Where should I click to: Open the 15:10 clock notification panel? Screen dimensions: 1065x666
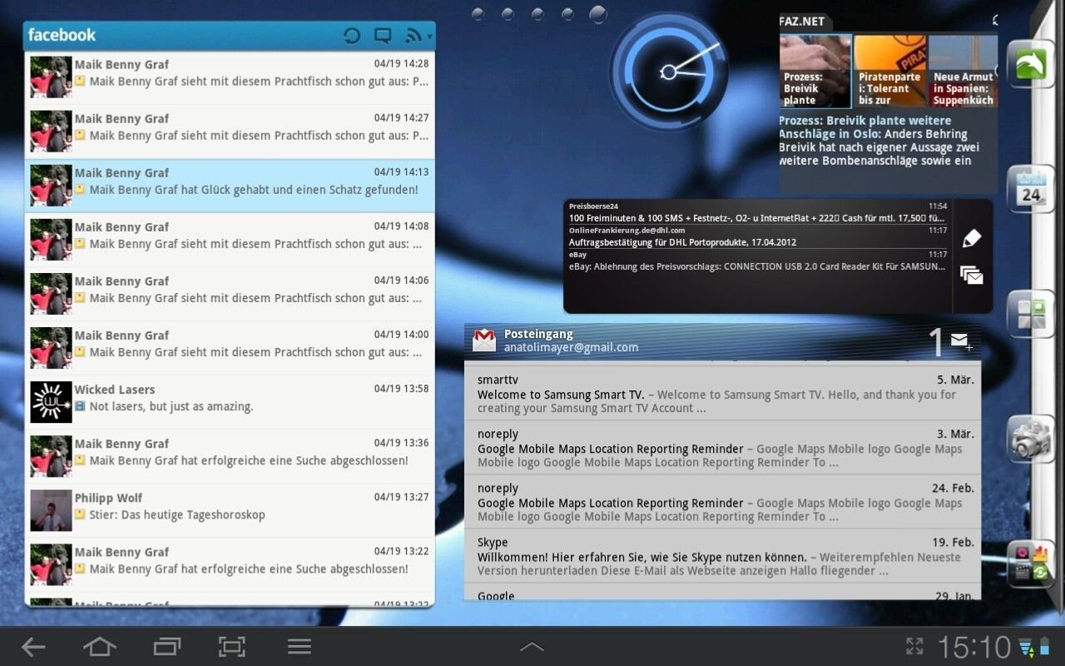point(973,647)
